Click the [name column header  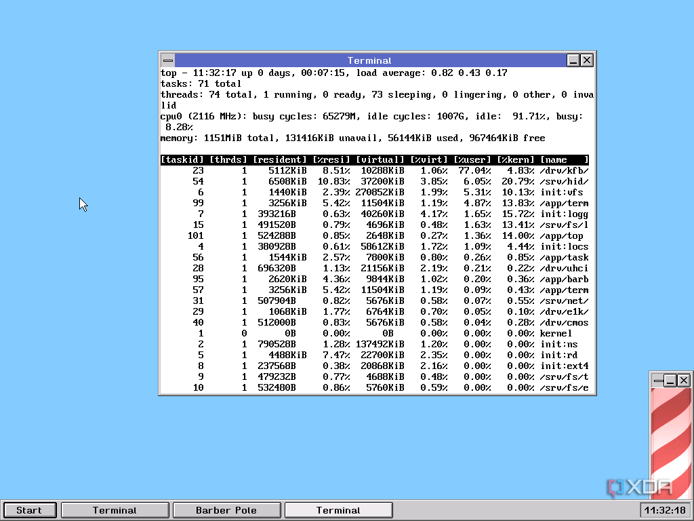pyautogui.click(x=565, y=159)
